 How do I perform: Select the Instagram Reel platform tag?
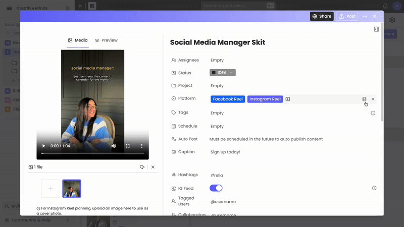point(265,99)
